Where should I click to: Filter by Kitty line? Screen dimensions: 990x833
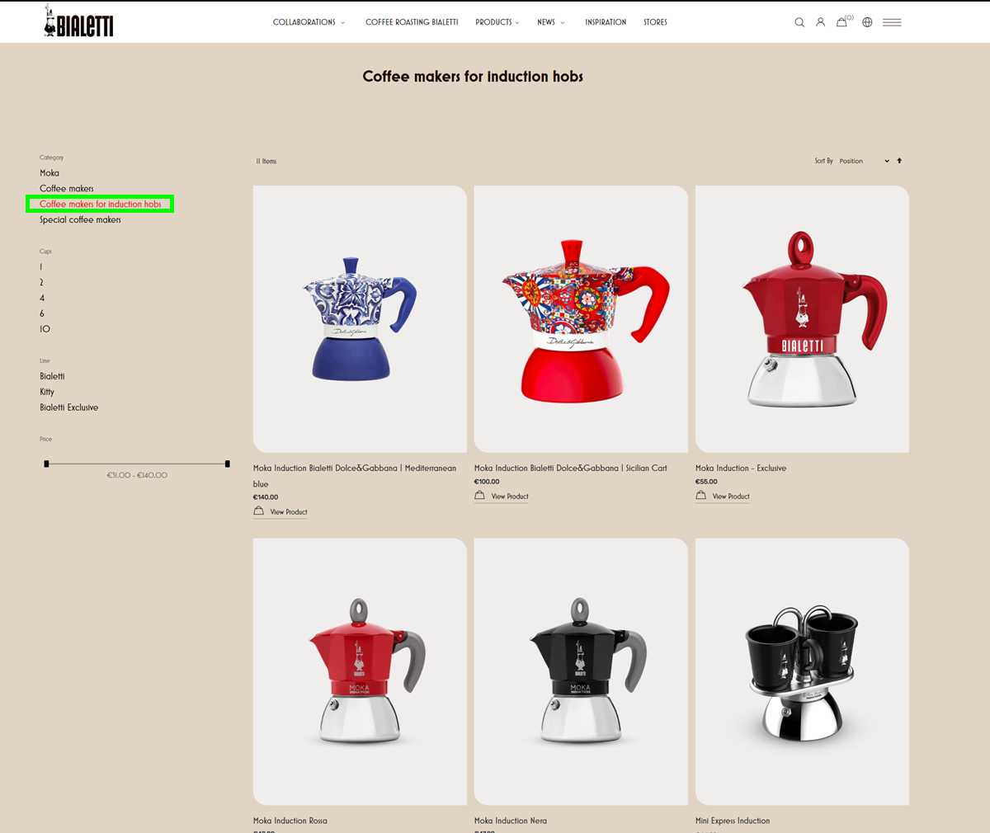[x=47, y=392]
